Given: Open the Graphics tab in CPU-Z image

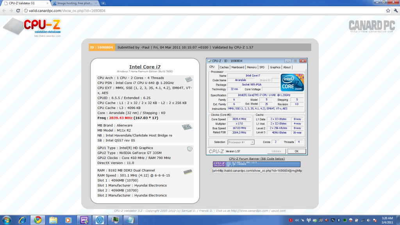Looking at the screenshot, I should pyautogui.click(x=275, y=67).
